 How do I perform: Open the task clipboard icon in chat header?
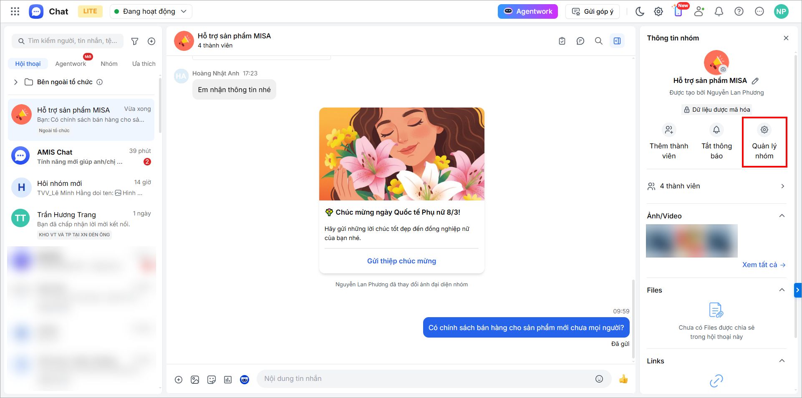pyautogui.click(x=562, y=41)
